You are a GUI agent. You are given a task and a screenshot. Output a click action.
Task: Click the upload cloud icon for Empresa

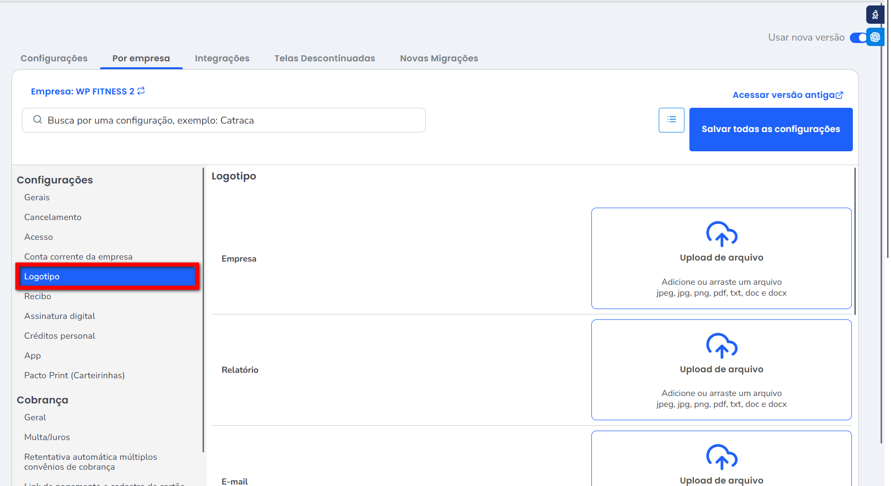pyautogui.click(x=721, y=234)
